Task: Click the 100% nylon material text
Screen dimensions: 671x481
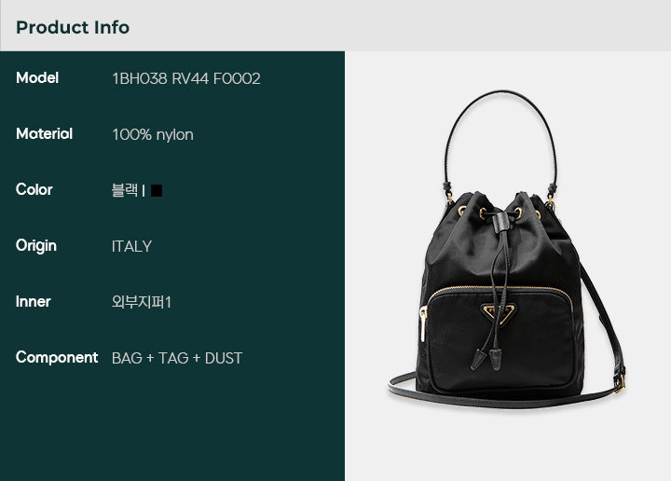Action: pos(153,135)
